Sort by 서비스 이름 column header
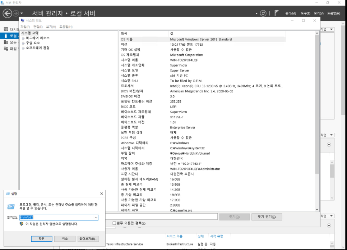 click(174, 236)
